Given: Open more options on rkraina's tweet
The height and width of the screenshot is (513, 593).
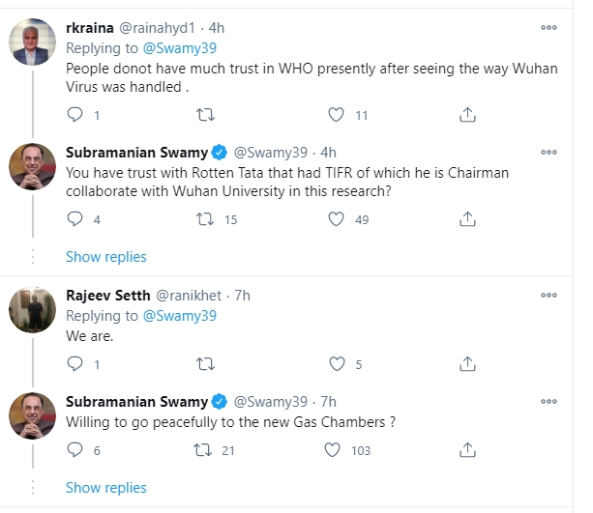Looking at the screenshot, I should coord(549,28).
